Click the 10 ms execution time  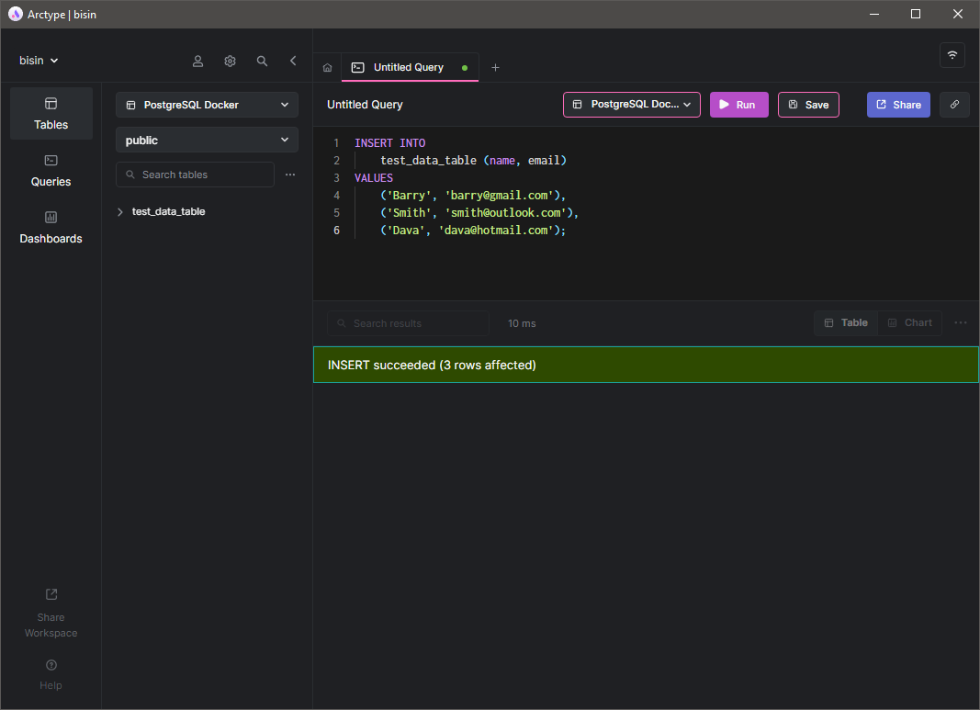[522, 323]
